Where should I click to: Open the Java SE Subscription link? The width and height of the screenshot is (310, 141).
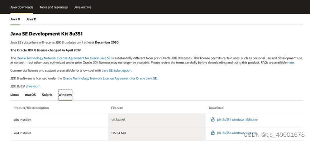116,70
